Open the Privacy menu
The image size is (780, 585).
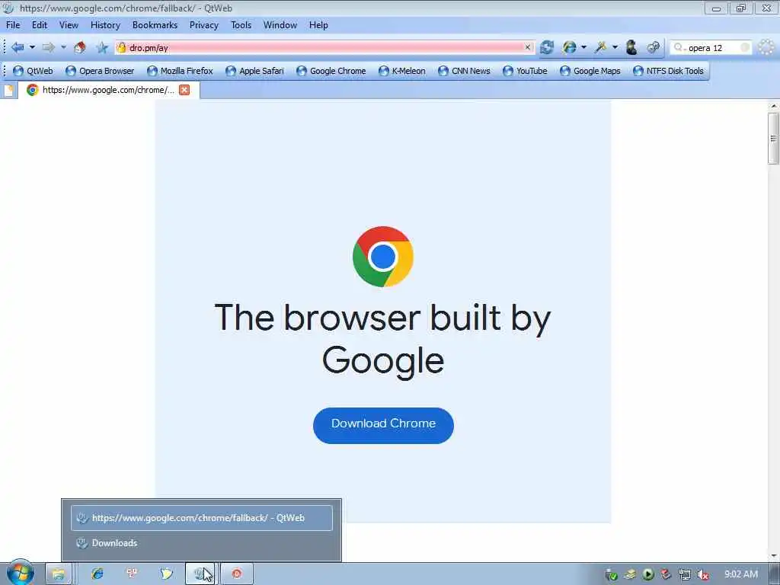204,25
